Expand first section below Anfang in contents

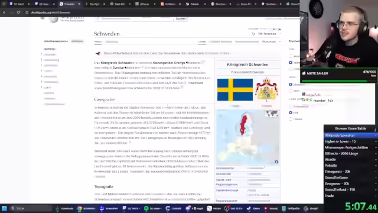tap(41, 54)
